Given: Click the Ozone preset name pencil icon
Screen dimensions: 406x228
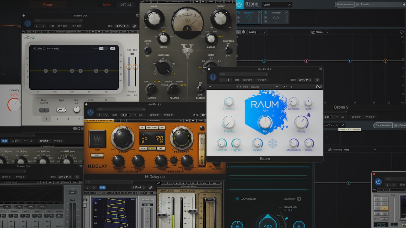Looking at the screenshot, I should point(289,5).
